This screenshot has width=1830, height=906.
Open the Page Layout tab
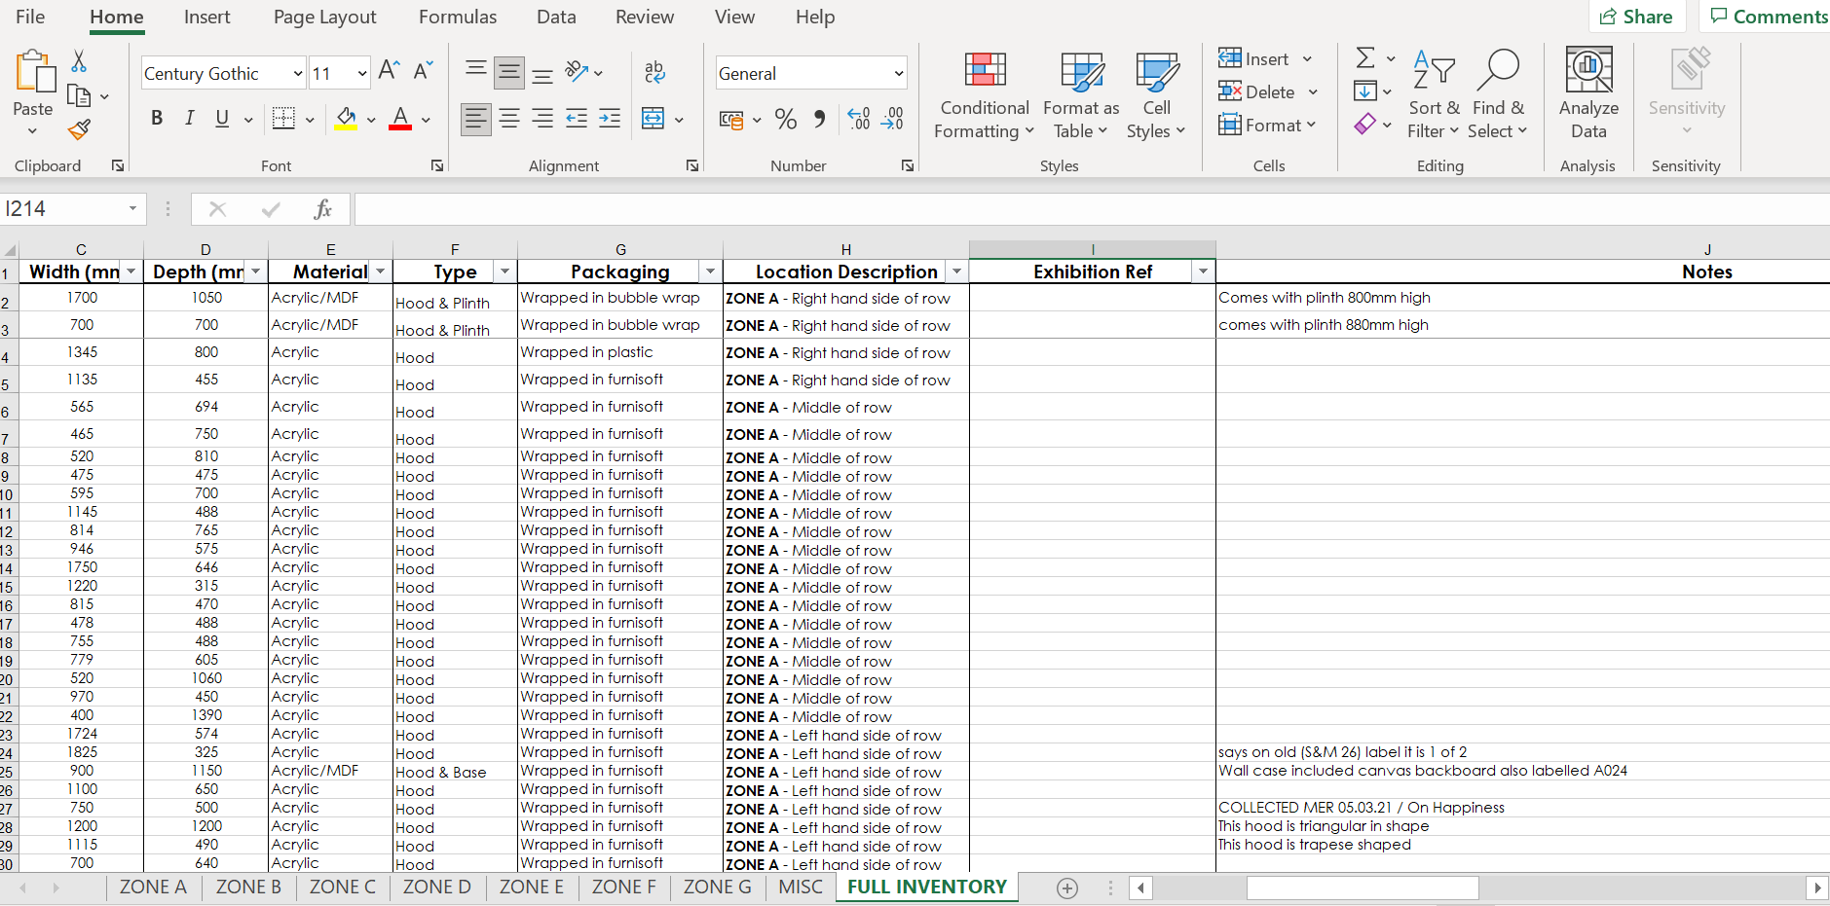click(x=324, y=18)
